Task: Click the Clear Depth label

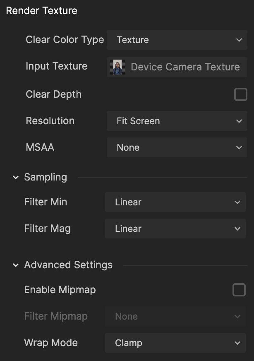Action: [x=54, y=94]
